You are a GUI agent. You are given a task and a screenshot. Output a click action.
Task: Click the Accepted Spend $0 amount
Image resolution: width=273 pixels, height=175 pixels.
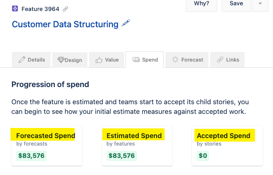point(203,156)
